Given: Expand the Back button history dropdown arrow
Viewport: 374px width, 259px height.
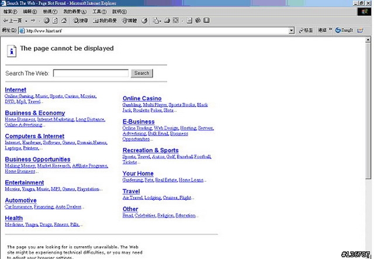Looking at the screenshot, I should [x=26, y=21].
